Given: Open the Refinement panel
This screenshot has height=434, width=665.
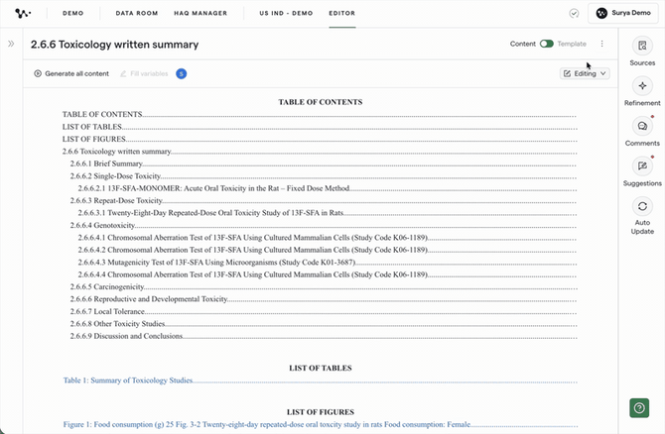Looking at the screenshot, I should (x=642, y=91).
